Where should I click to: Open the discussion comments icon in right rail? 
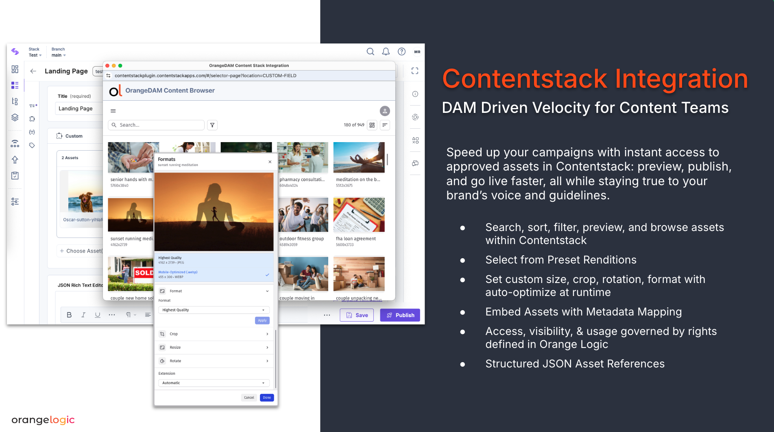click(415, 163)
